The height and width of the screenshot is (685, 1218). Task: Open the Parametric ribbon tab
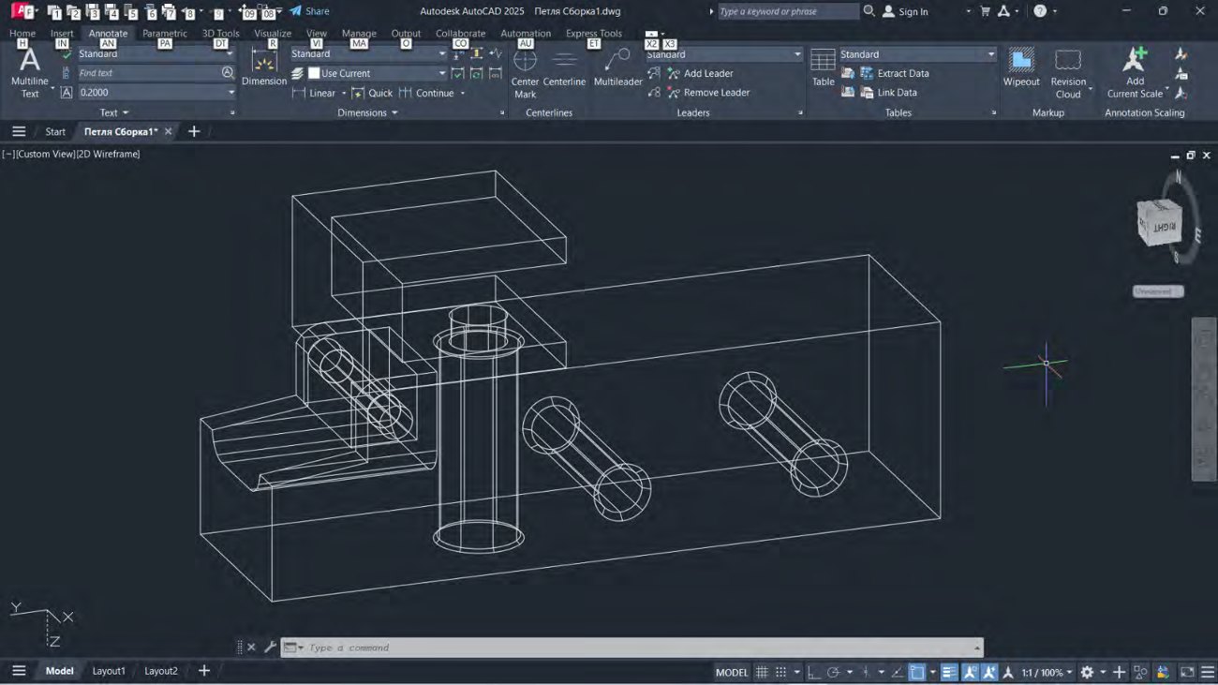pyautogui.click(x=165, y=34)
